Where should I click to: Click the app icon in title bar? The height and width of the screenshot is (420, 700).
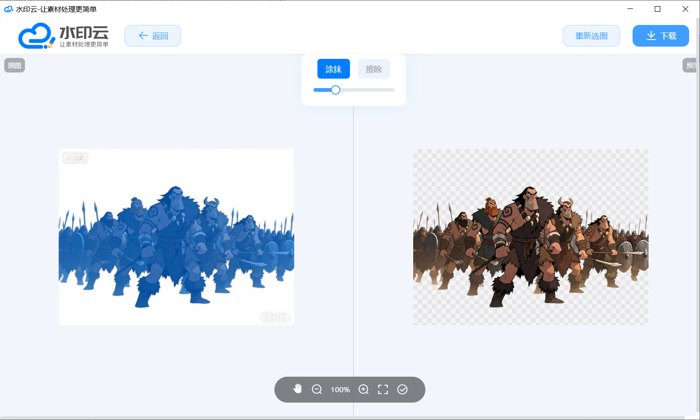tap(8, 9)
